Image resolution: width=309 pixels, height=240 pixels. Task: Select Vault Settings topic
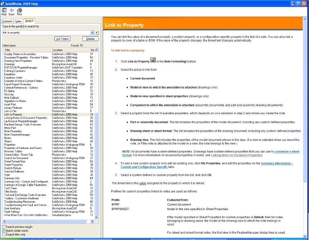point(12,212)
